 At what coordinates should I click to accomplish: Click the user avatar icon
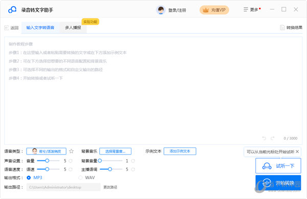tap(161, 10)
